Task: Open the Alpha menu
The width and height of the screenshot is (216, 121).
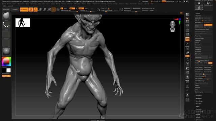Action: tap(4, 4)
